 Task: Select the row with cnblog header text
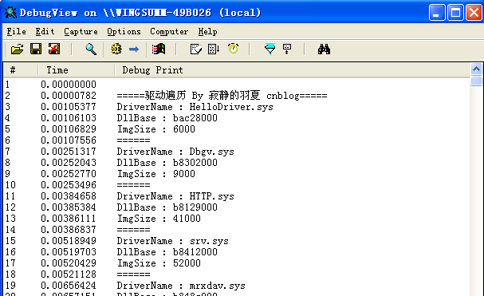coord(237,96)
